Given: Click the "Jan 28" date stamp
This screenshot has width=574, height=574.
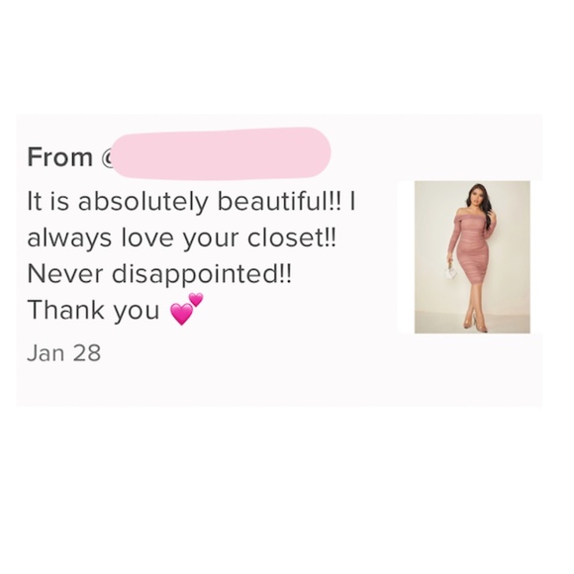Looking at the screenshot, I should pos(64,353).
